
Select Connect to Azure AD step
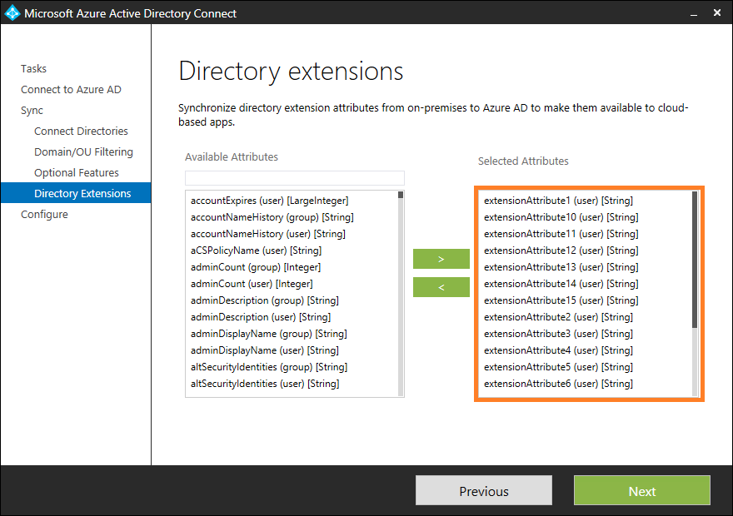click(x=71, y=90)
